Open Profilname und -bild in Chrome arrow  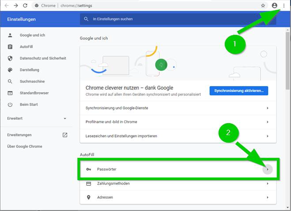268,122
